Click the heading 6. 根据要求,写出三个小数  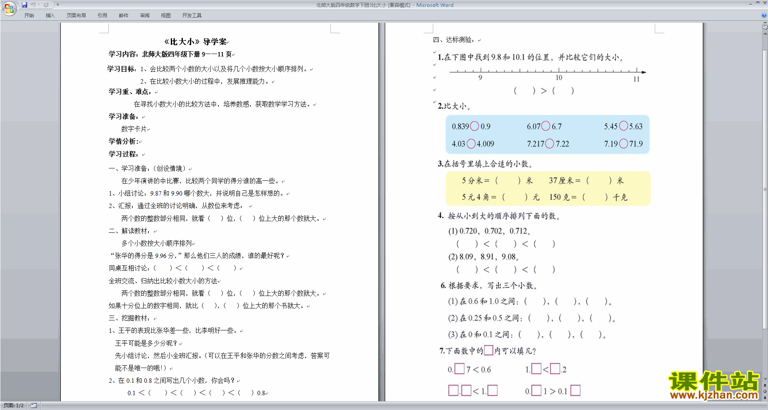coord(489,286)
